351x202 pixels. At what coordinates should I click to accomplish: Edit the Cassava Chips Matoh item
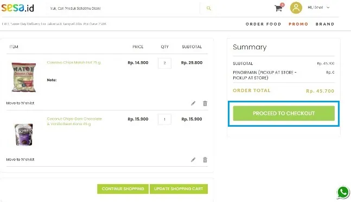(x=193, y=103)
